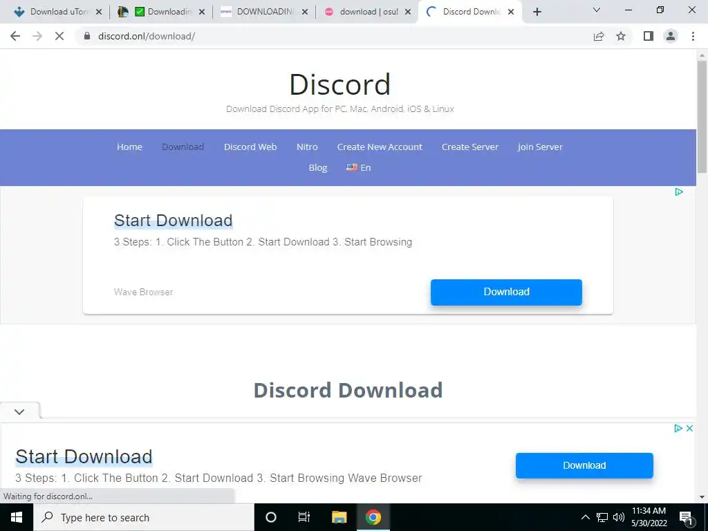The width and height of the screenshot is (708, 531).
Task: Open Chrome's three-dot menu
Action: point(693,36)
